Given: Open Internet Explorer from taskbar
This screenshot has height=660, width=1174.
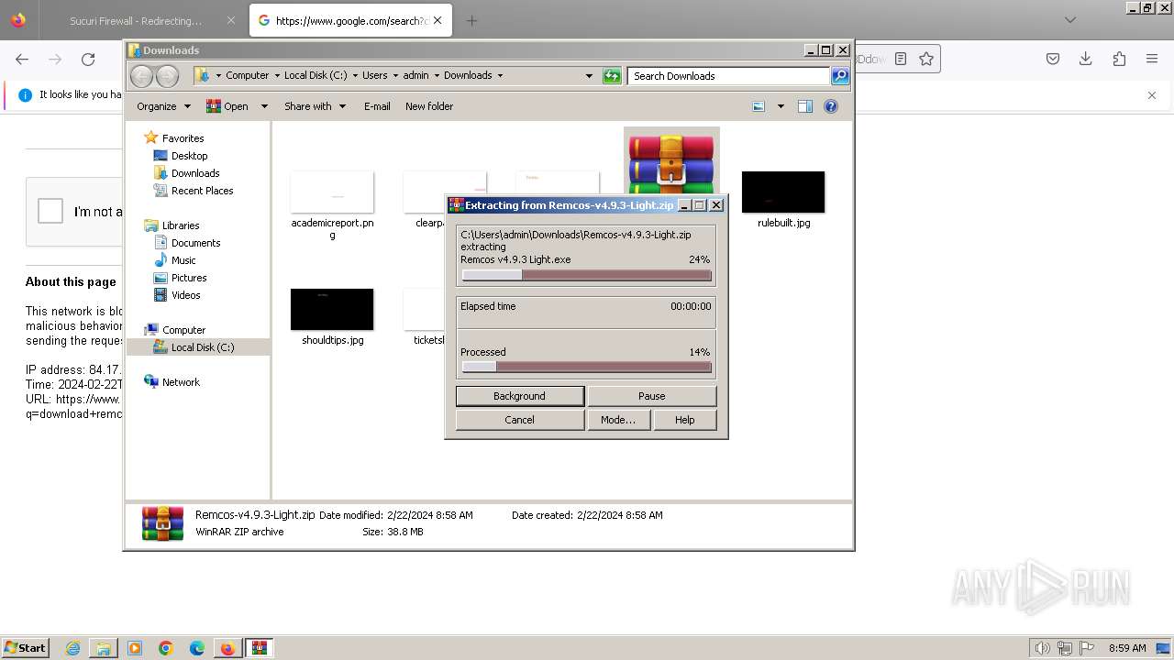Looking at the screenshot, I should (72, 648).
